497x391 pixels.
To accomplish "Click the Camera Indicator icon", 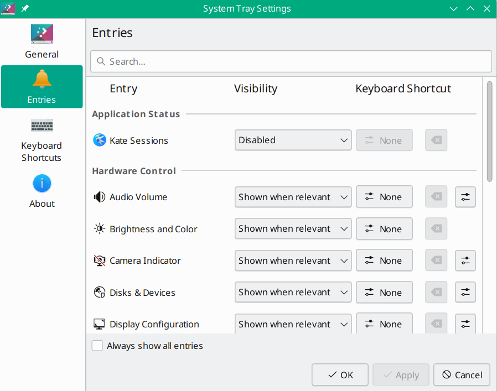I will (x=99, y=260).
